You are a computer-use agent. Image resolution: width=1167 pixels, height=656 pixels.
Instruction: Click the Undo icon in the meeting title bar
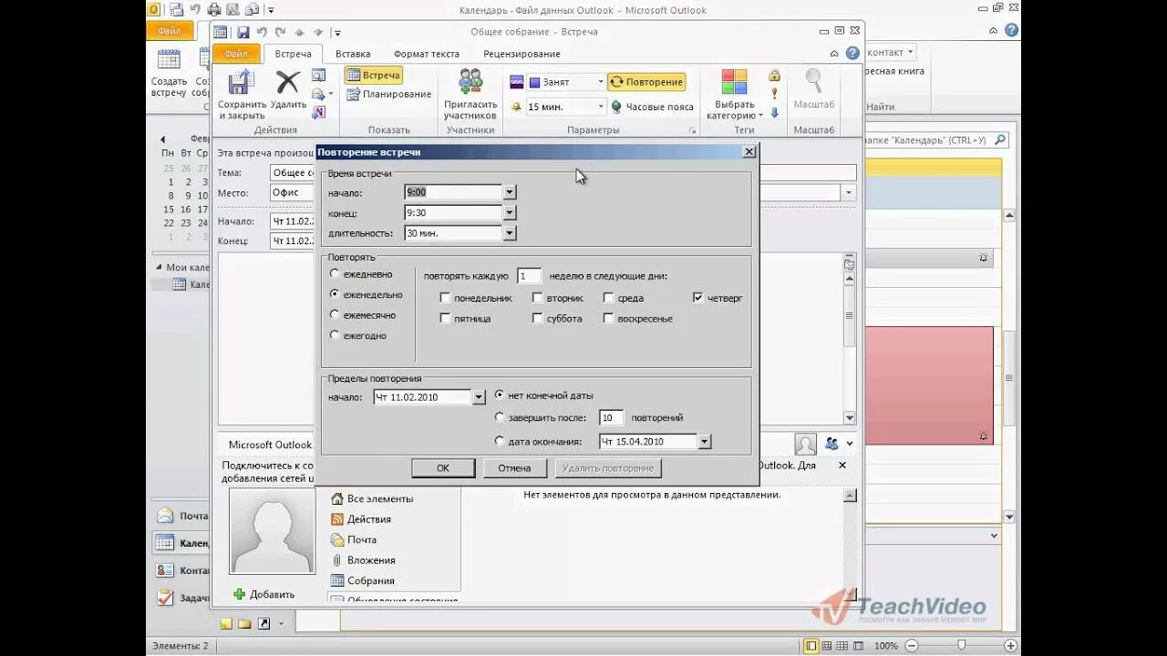pyautogui.click(x=261, y=32)
